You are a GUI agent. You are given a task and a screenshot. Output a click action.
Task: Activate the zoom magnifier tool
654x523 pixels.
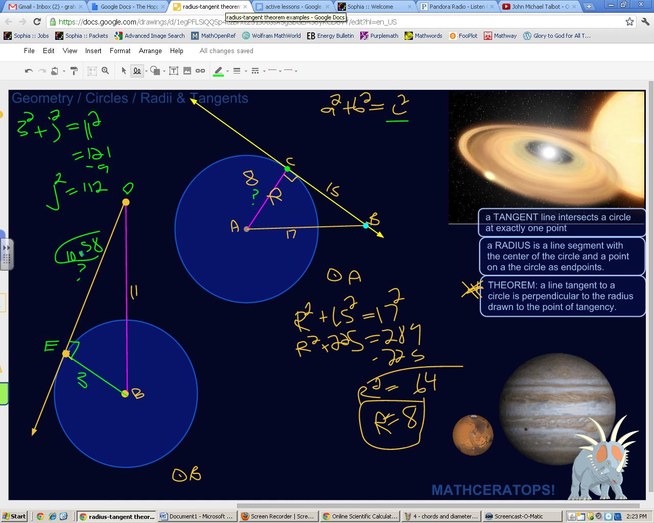[105, 71]
